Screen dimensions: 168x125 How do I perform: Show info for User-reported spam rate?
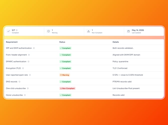click(30, 75)
